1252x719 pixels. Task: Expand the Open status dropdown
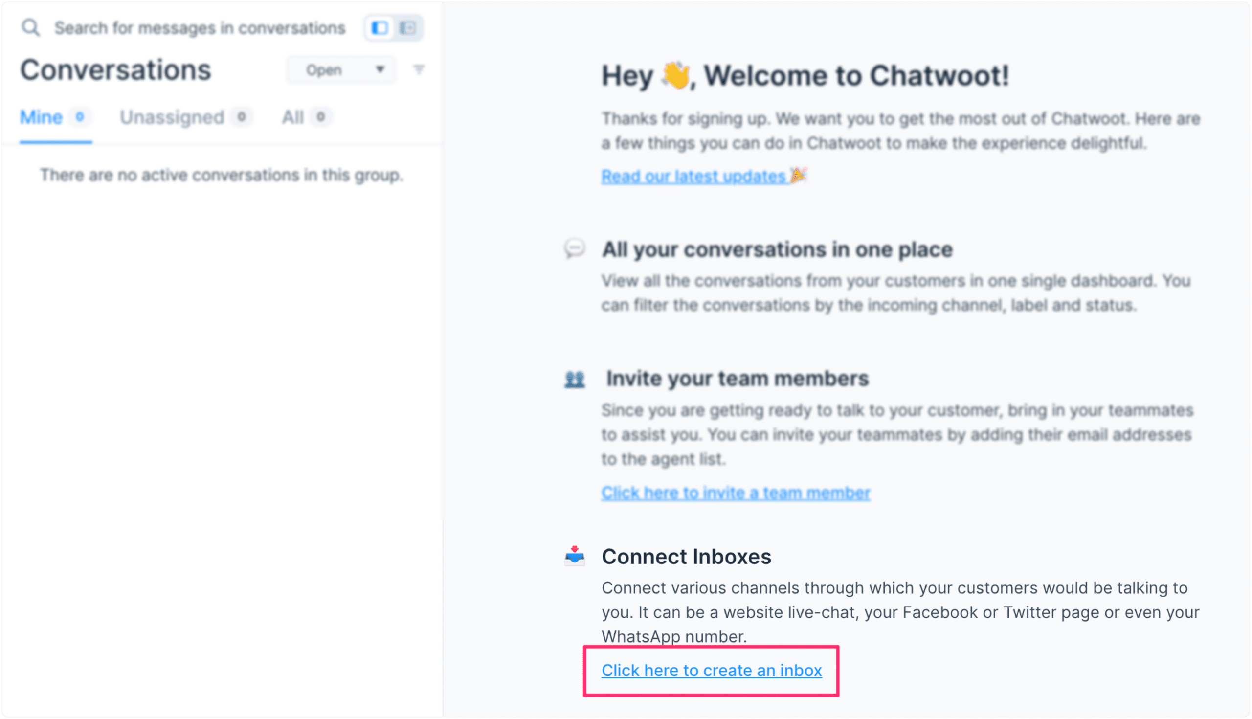pos(341,69)
